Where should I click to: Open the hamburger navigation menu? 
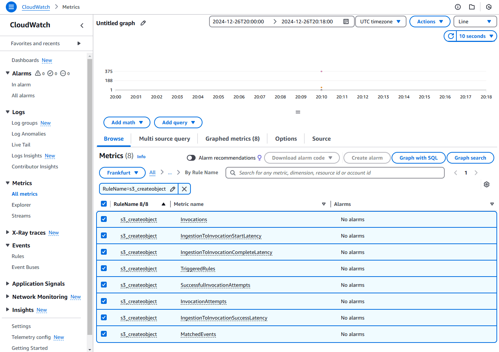pyautogui.click(x=11, y=7)
